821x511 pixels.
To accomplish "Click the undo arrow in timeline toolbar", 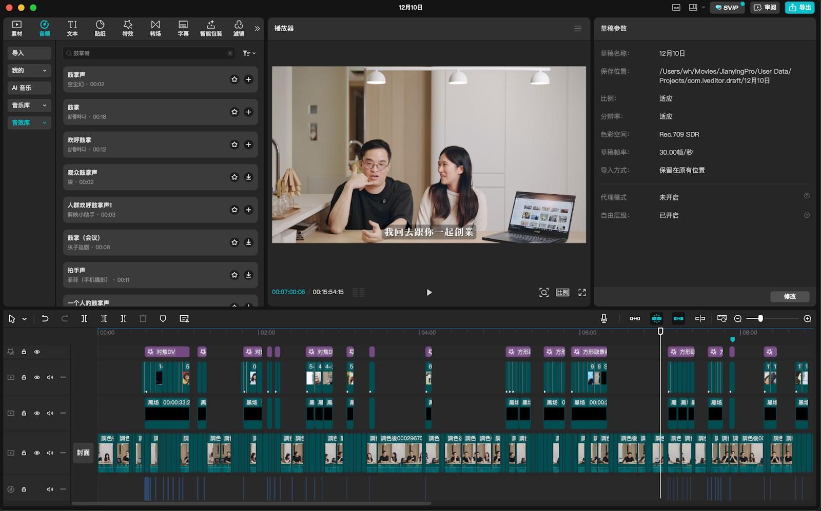I will click(45, 319).
